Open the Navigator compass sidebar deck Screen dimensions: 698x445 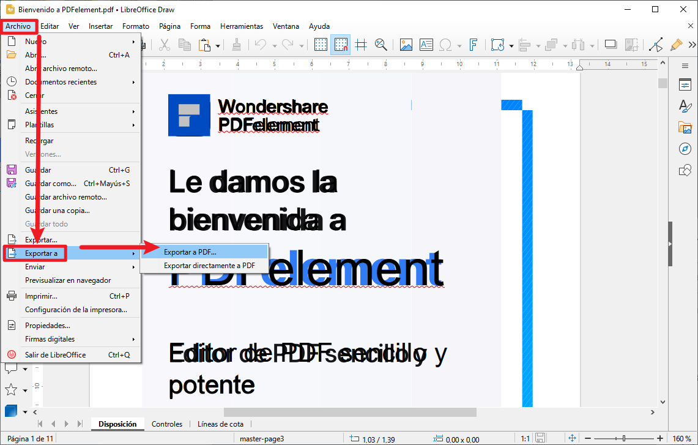coord(685,149)
